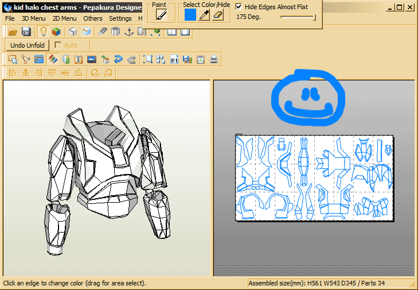
Task: Toggle the light bulb lighting switch
Action: [x=43, y=32]
